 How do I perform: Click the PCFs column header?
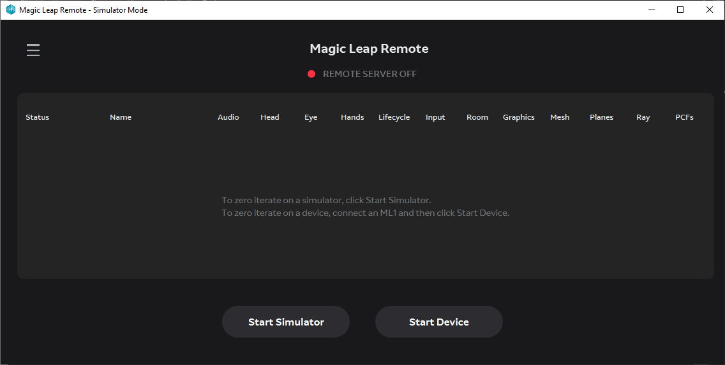pos(684,117)
